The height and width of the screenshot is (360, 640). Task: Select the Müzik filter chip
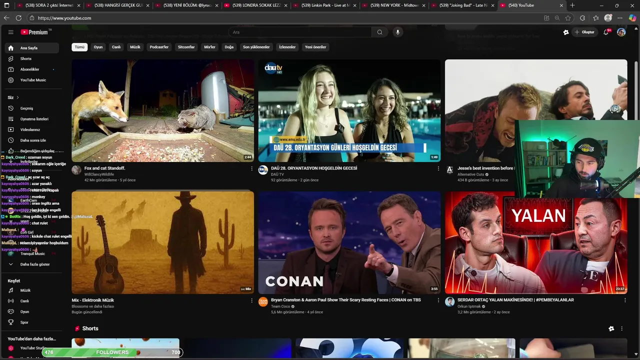pos(135,47)
